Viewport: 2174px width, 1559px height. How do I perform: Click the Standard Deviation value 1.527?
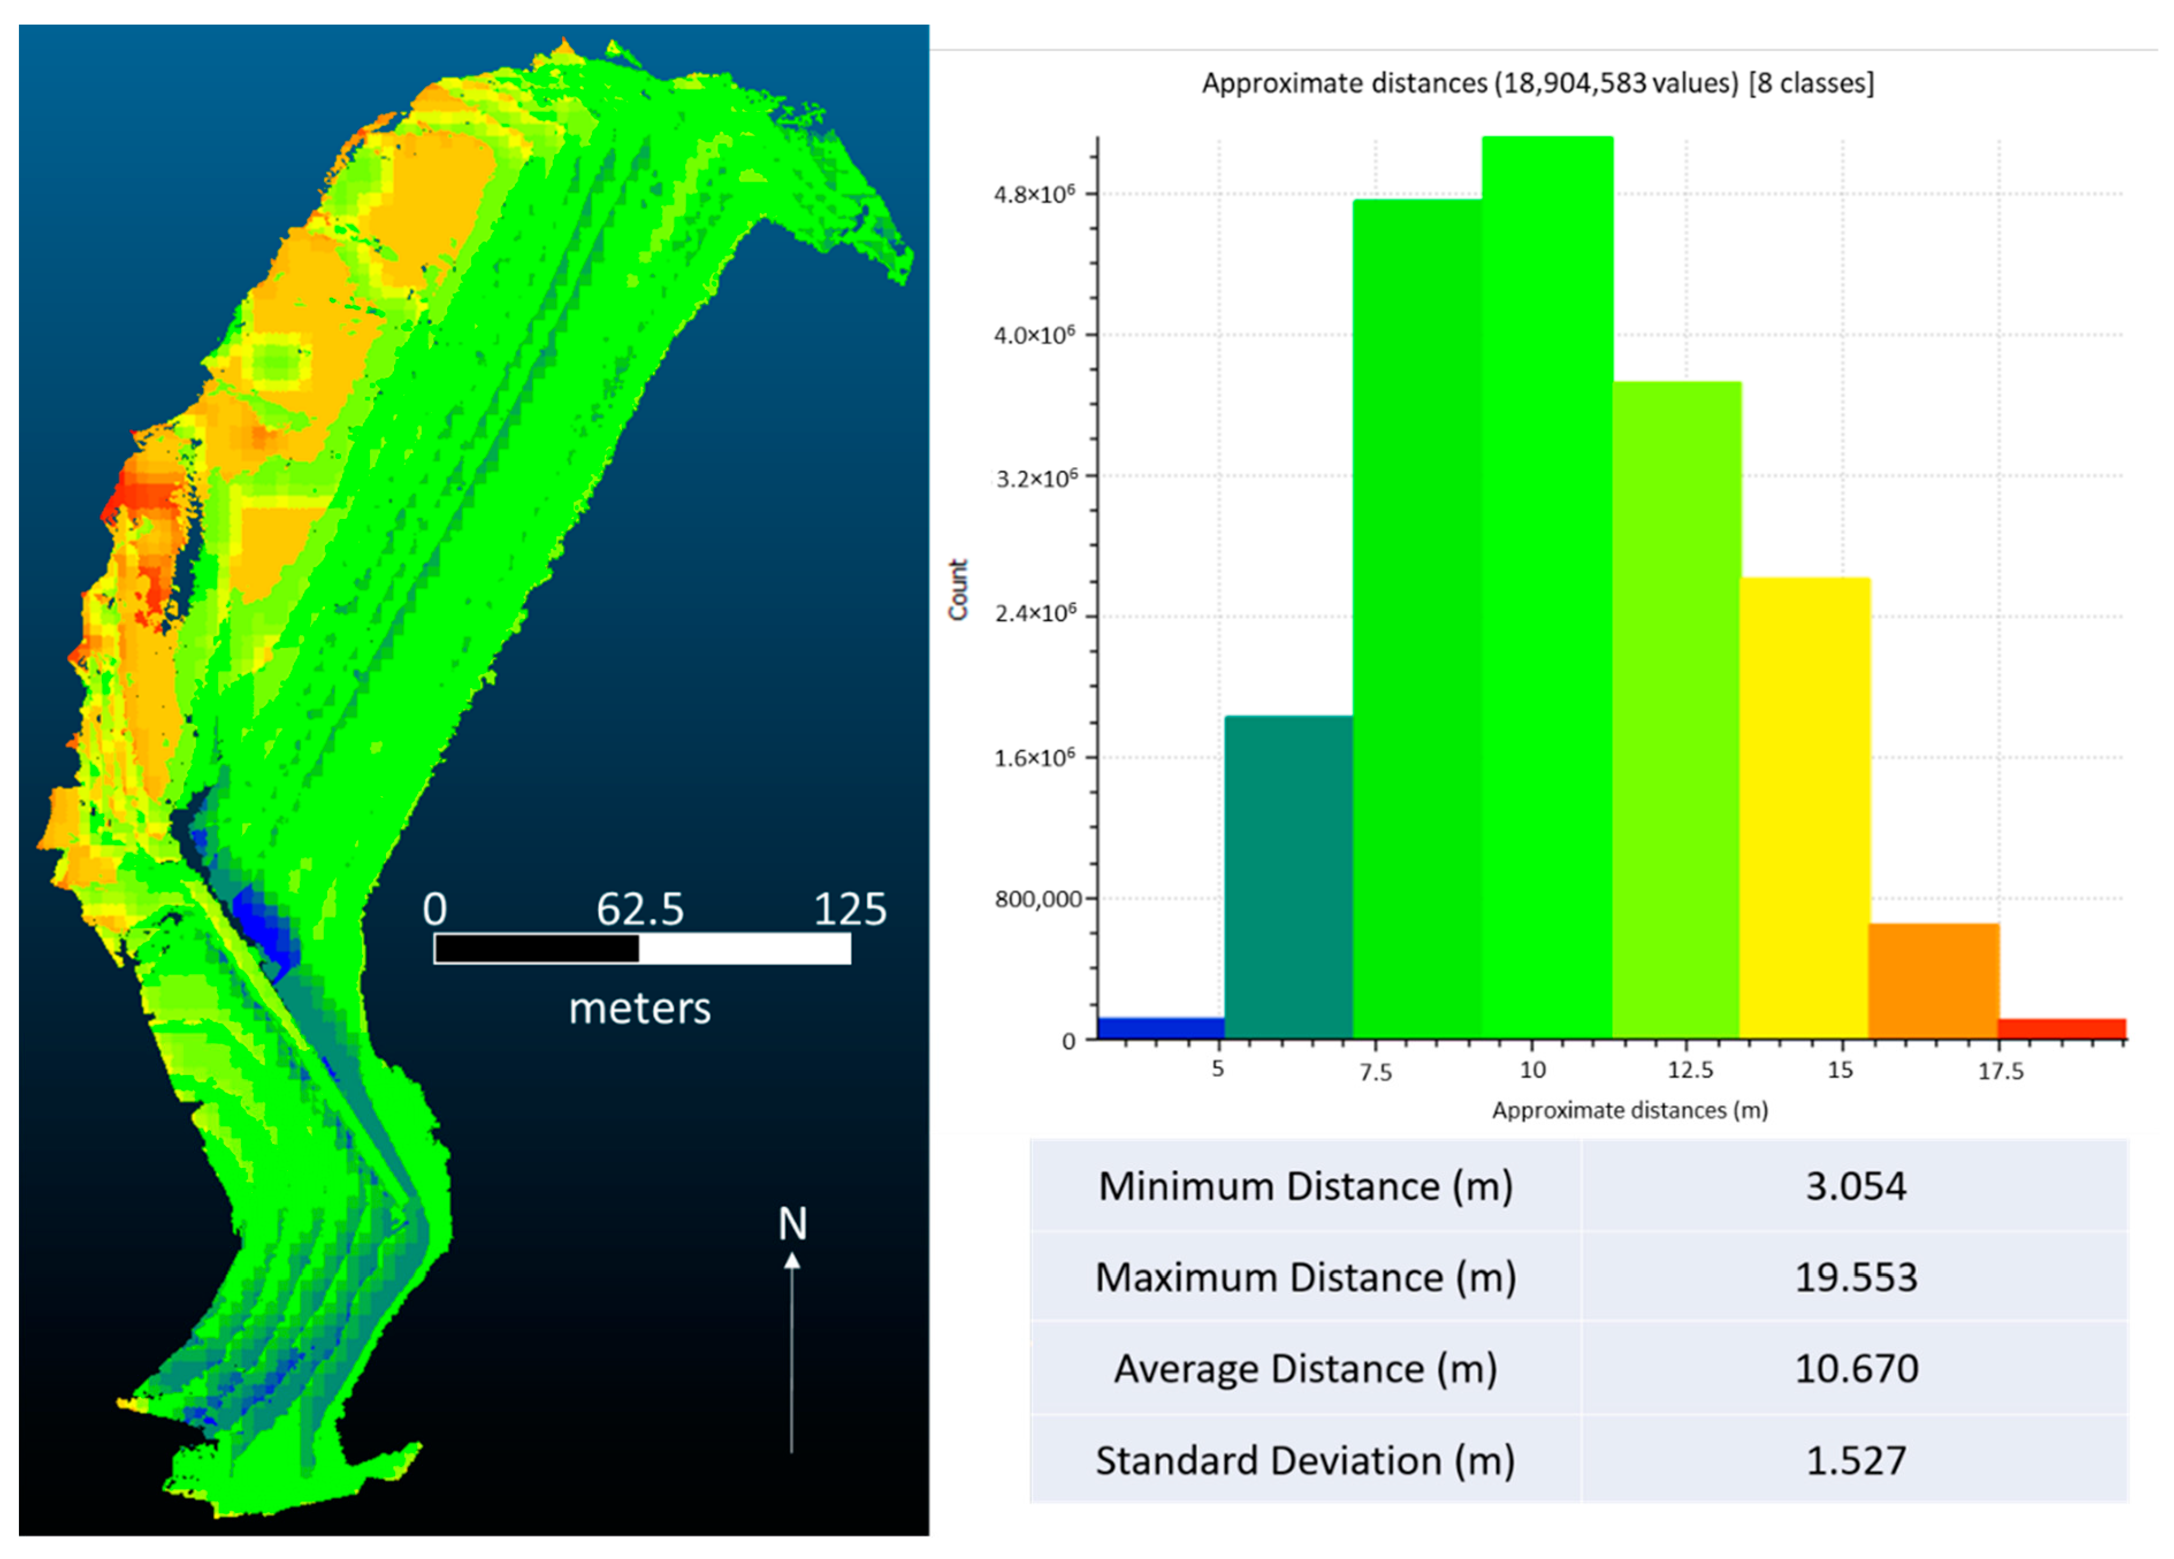(x=1856, y=1461)
